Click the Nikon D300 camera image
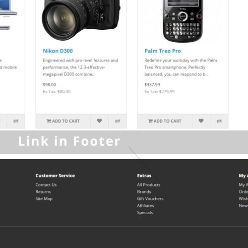 (81, 19)
